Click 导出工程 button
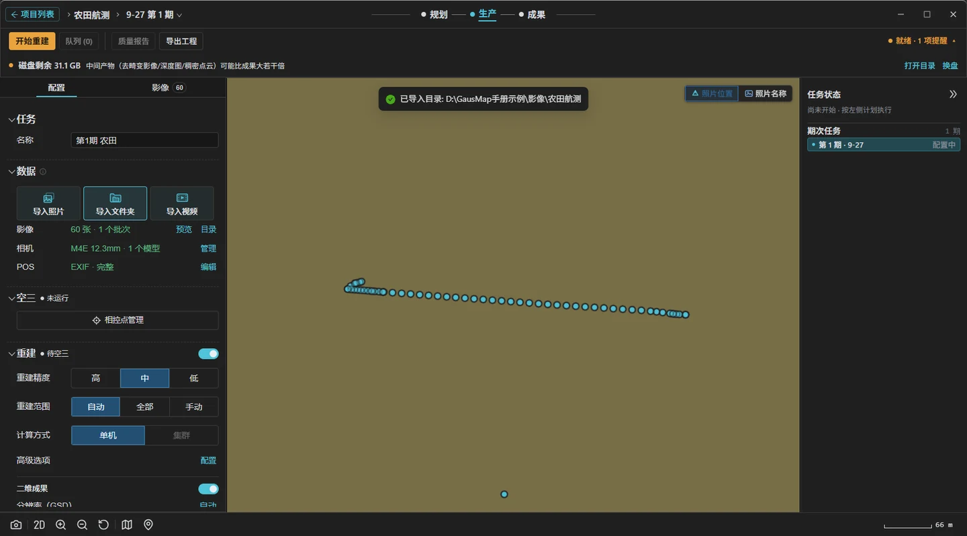Image resolution: width=967 pixels, height=536 pixels. click(x=181, y=41)
